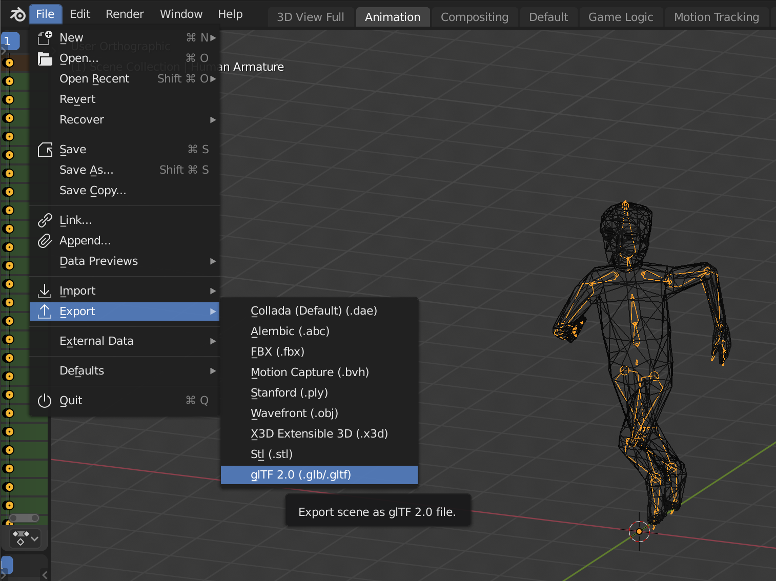Choose Collada (Default) (.dae) export option
This screenshot has height=581, width=776.
[x=314, y=310]
